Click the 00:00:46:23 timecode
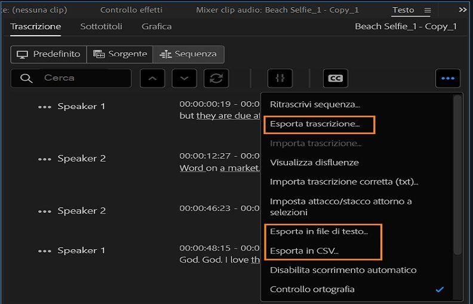473x304 pixels. coord(205,208)
